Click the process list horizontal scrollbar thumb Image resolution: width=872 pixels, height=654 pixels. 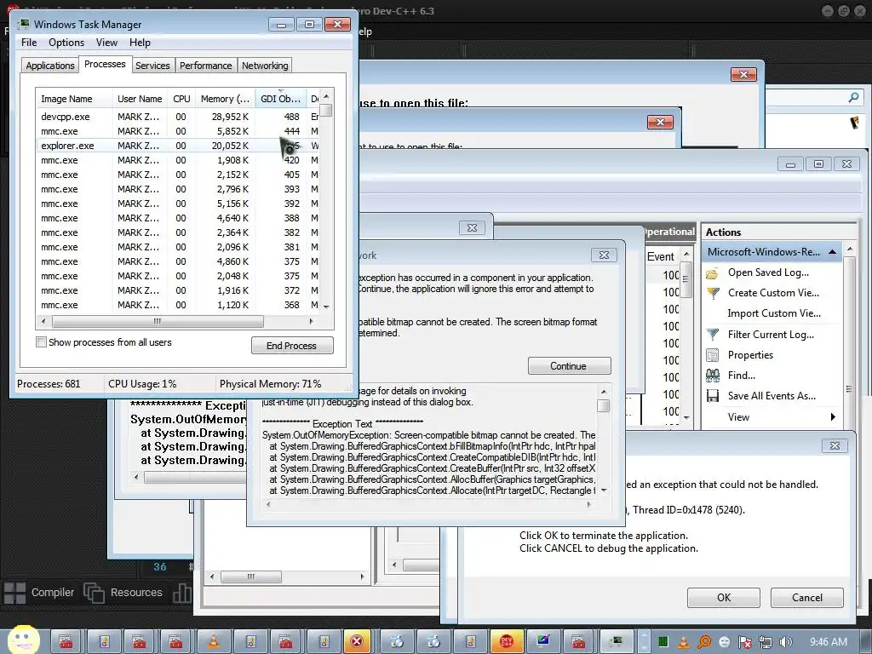[x=158, y=321]
